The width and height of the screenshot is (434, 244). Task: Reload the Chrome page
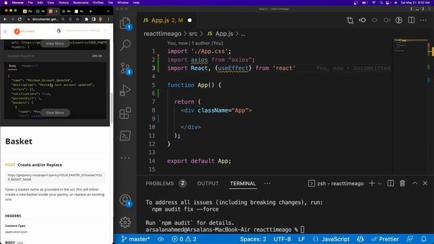pos(20,20)
